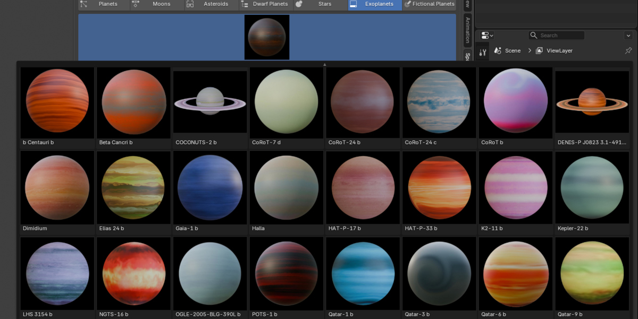638x319 pixels.
Task: Open the Tool properties tab icon
Action: (x=483, y=52)
